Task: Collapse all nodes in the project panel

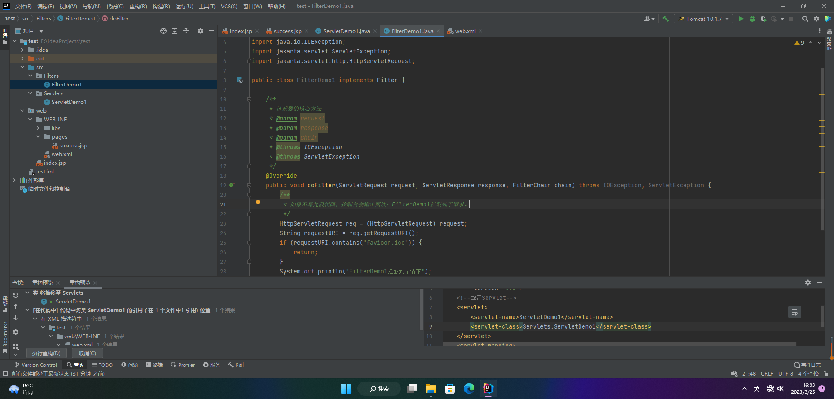Action: coord(186,31)
